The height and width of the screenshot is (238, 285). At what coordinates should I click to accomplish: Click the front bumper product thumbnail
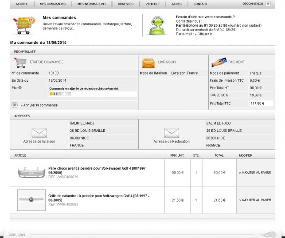31,172
